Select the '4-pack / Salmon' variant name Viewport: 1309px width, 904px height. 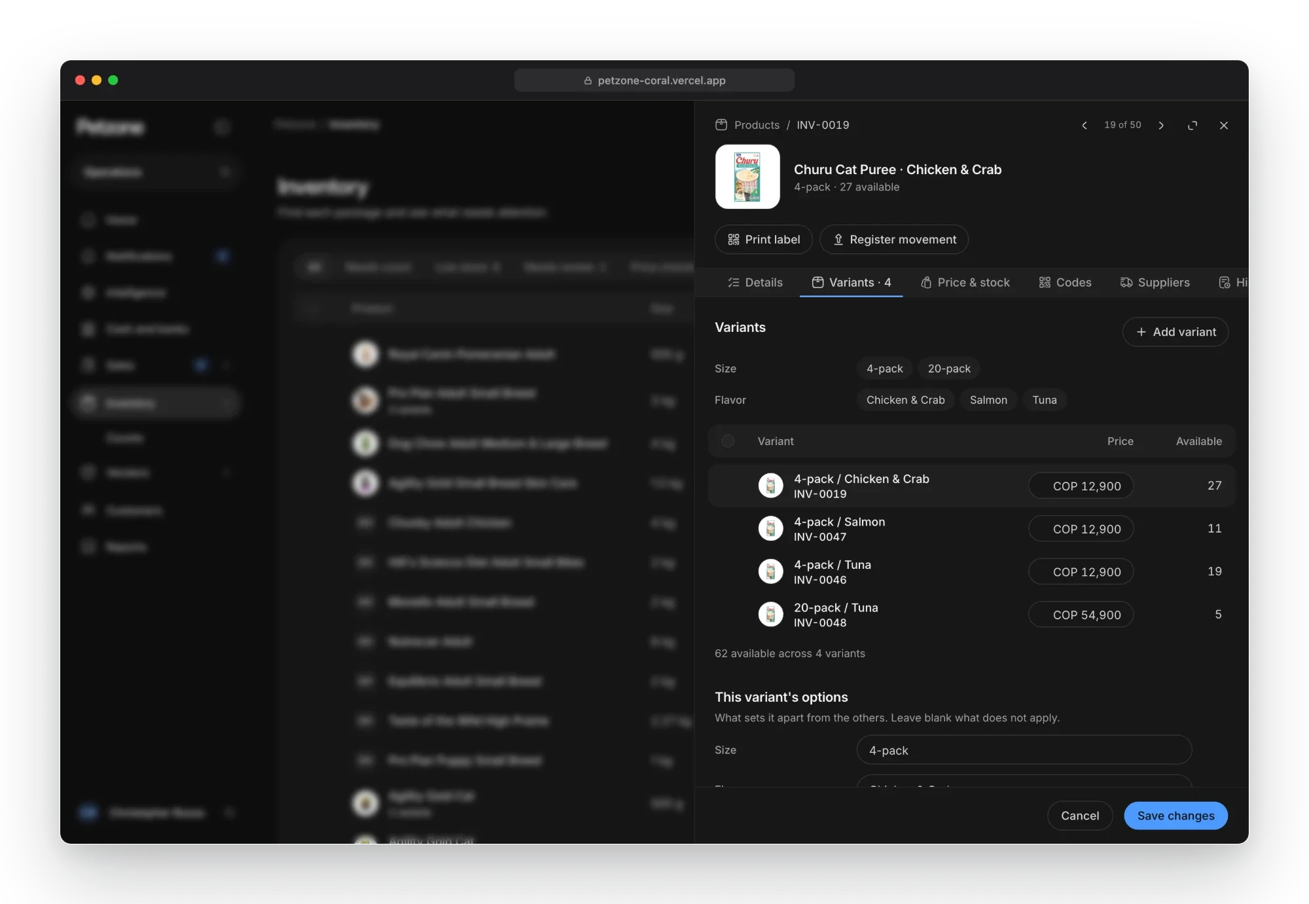coord(839,522)
